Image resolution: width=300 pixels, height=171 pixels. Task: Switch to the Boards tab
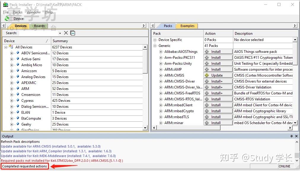pos(39,26)
